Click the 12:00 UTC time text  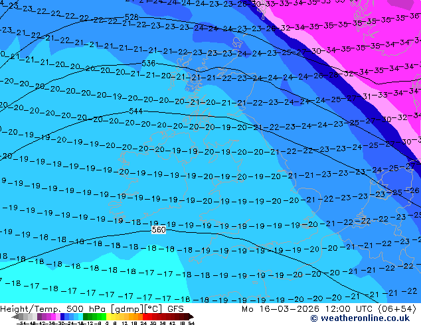tap(349, 309)
